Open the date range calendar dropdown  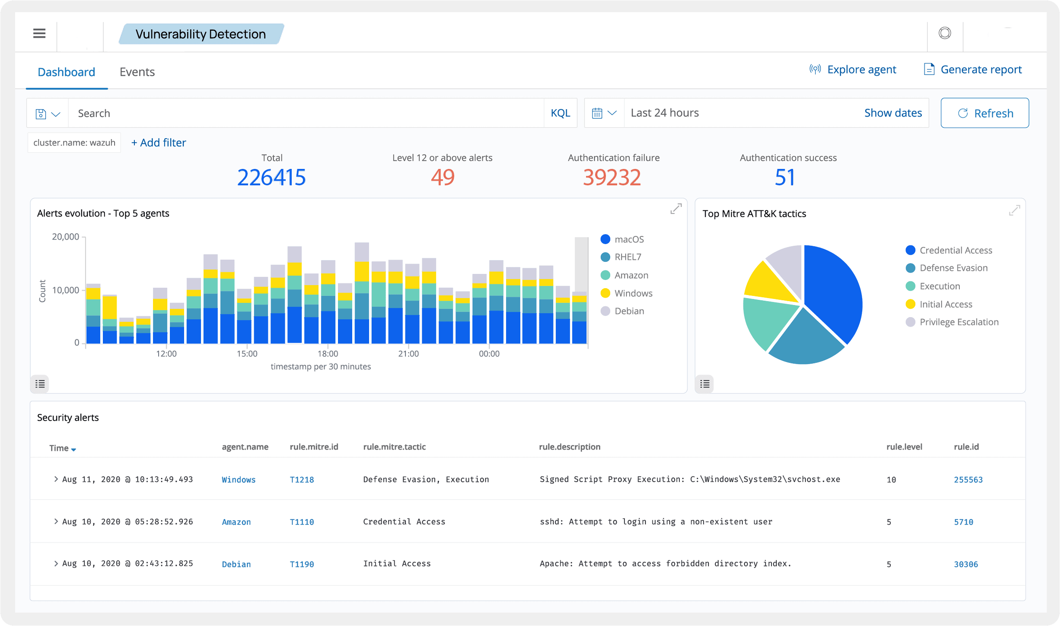click(603, 113)
